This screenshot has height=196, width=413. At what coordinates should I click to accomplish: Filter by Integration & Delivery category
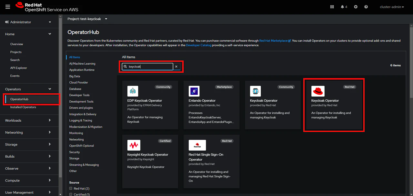tap(83, 114)
